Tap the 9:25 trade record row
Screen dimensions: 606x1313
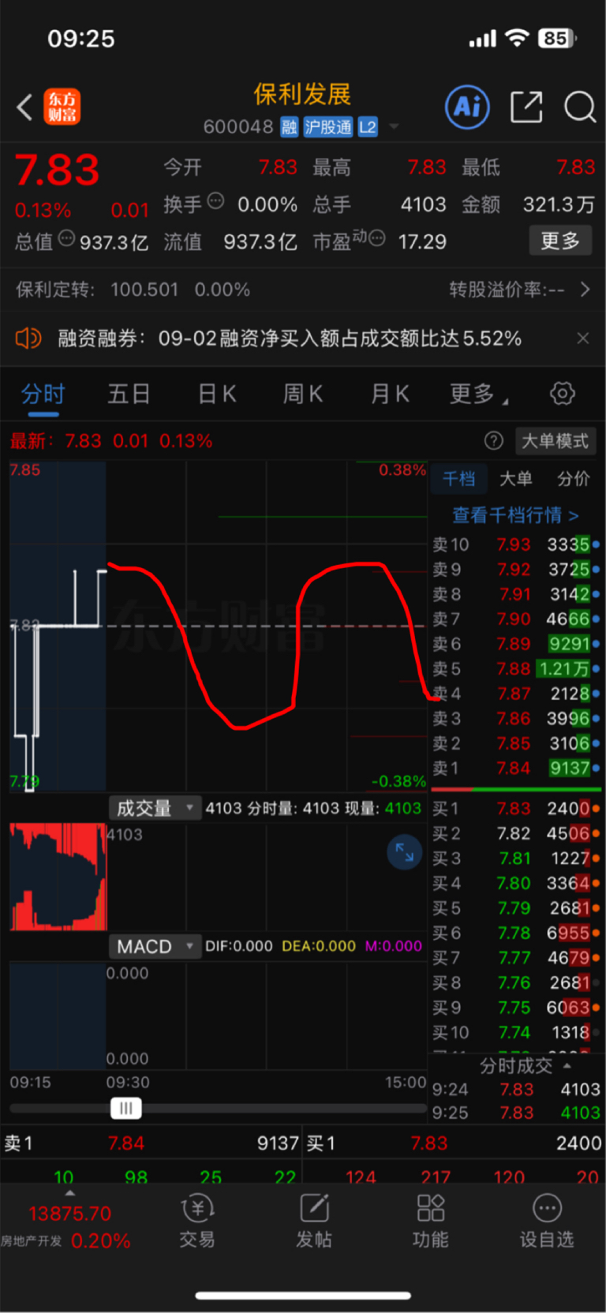516,1113
